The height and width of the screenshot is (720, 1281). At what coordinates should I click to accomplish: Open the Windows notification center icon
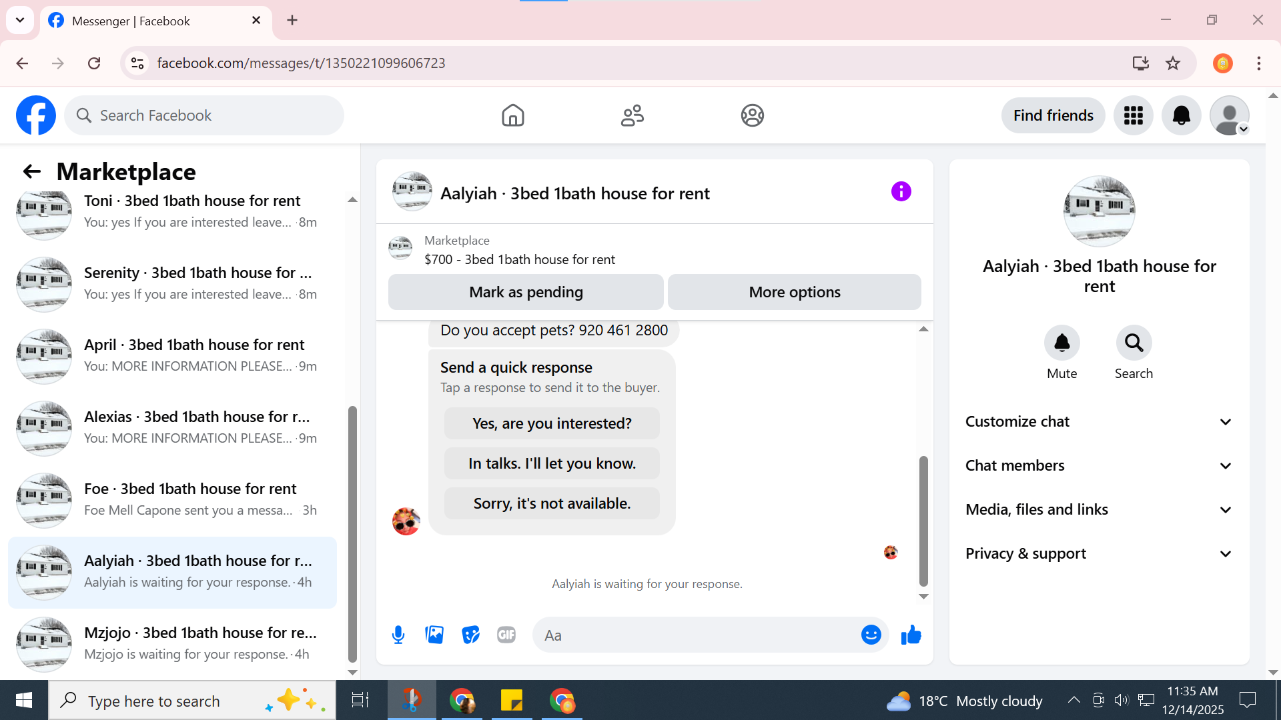(x=1247, y=700)
